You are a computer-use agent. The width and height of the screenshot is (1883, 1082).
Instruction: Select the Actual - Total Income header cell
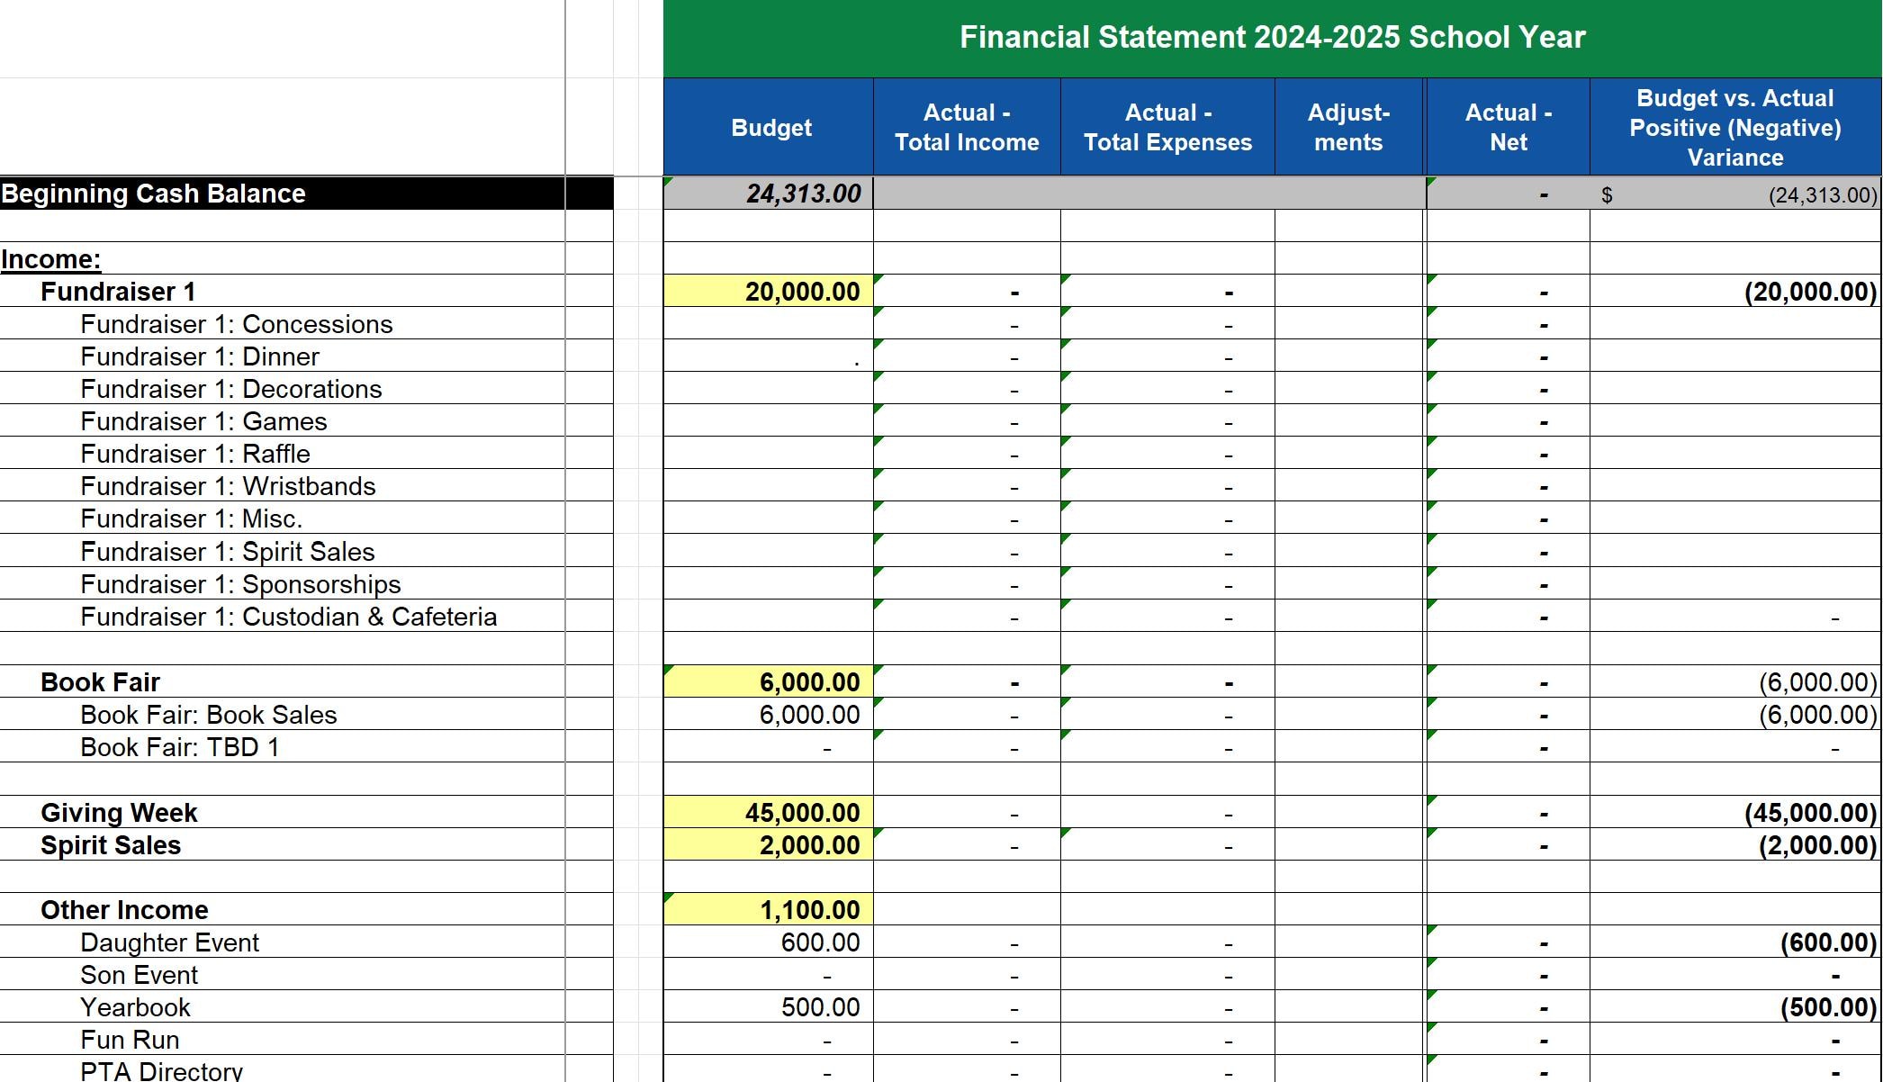click(968, 126)
